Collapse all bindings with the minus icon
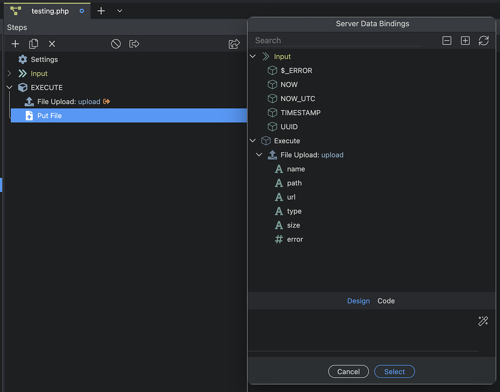This screenshot has width=500, height=392. [x=447, y=40]
